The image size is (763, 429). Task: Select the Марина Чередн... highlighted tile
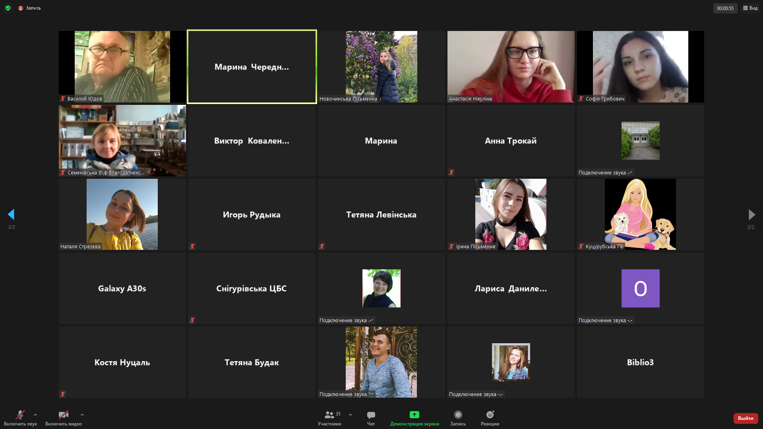tap(252, 67)
